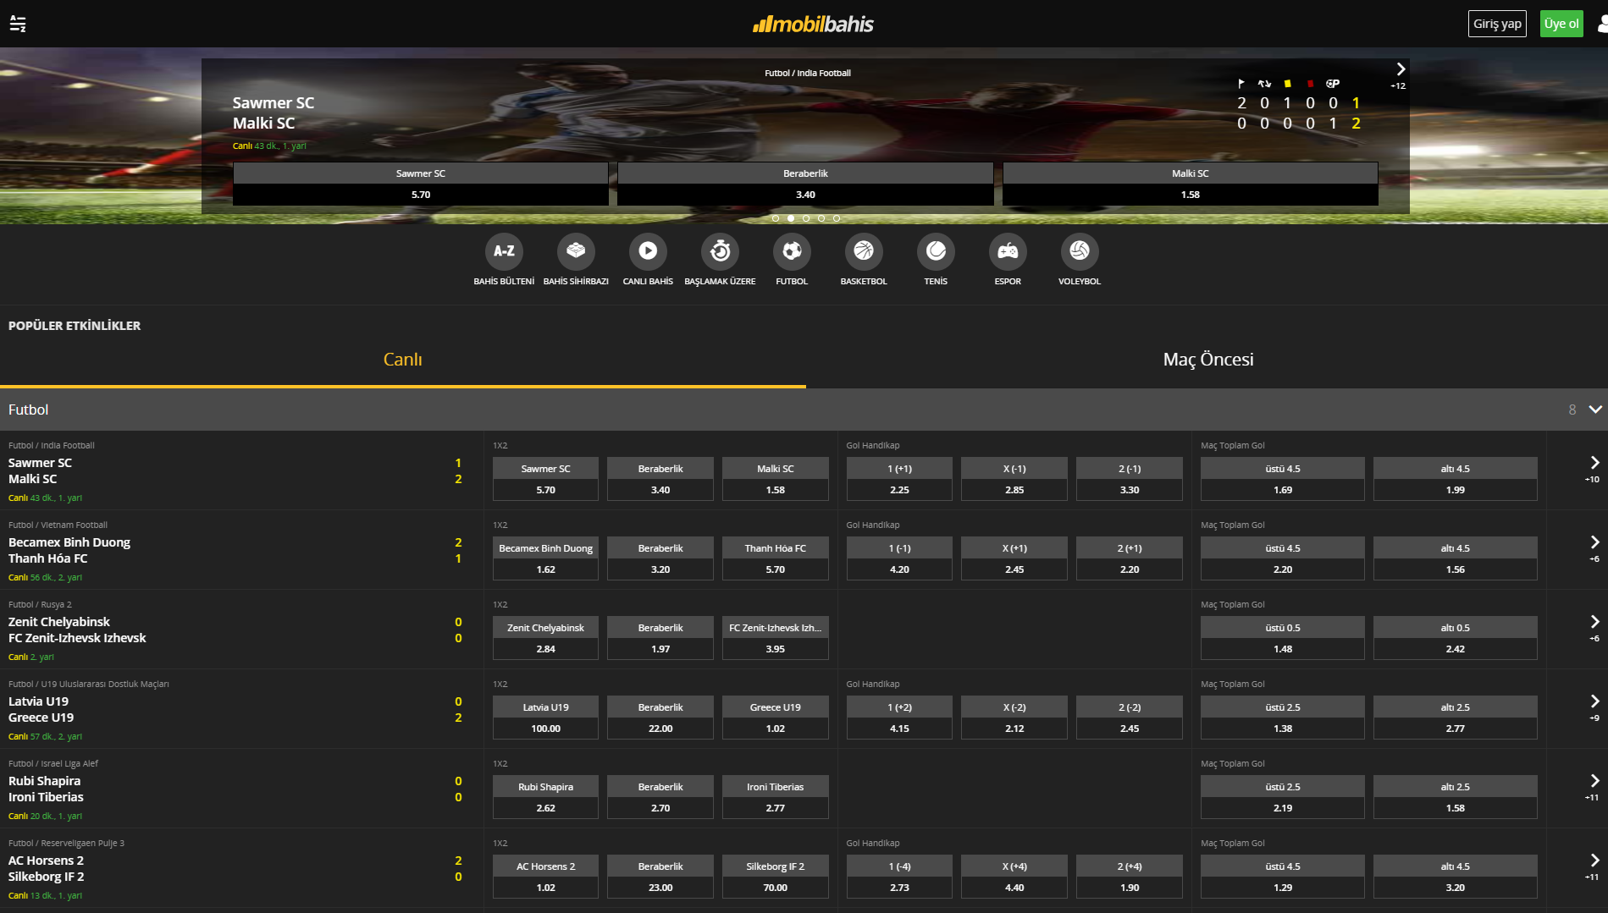Expand more markets for Sawmer SC match row
Image resolution: width=1608 pixels, height=913 pixels.
click(1594, 464)
